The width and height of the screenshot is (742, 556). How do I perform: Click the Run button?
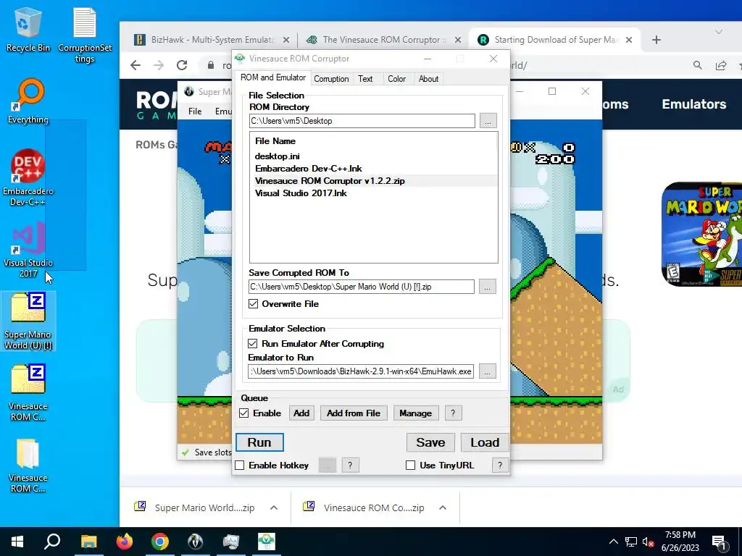coord(259,442)
